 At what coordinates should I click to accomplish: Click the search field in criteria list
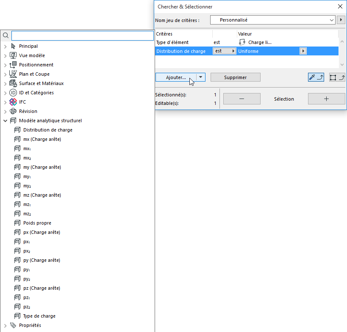(83, 36)
